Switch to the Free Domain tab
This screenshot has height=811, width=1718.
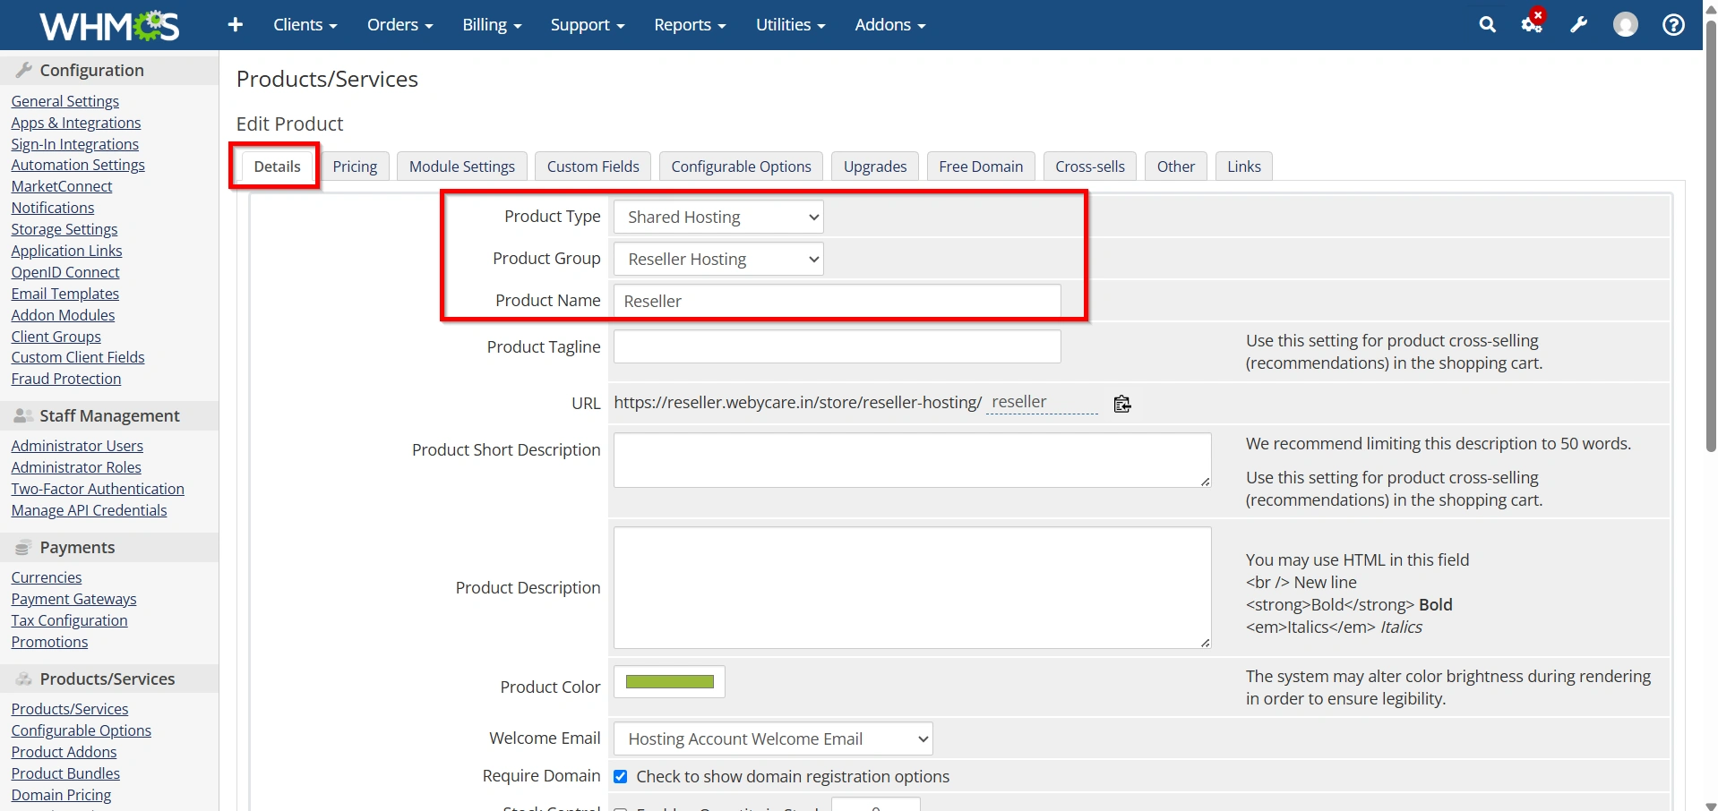coord(981,166)
